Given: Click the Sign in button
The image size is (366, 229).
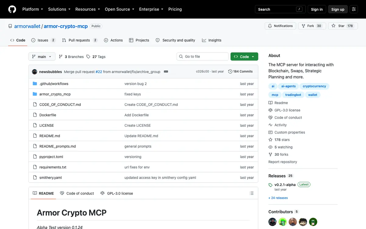Looking at the screenshot, I should pos(317,9).
